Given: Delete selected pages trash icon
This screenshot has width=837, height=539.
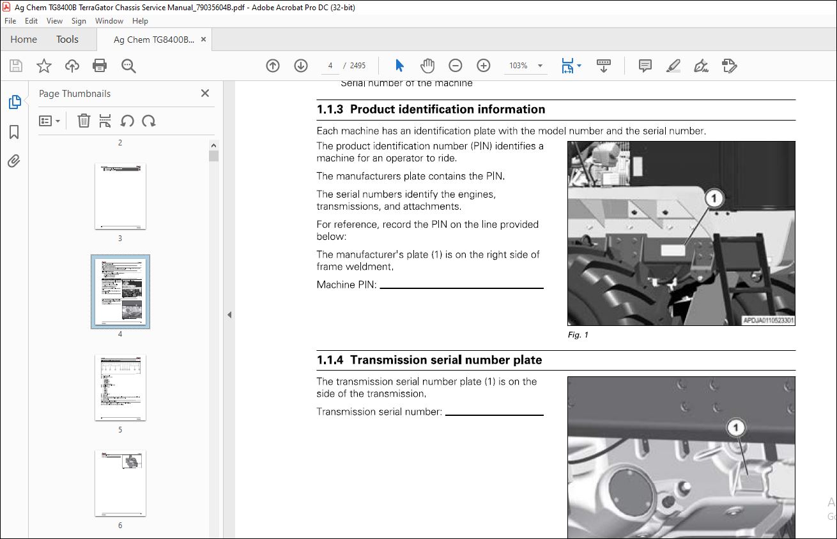Looking at the screenshot, I should coord(84,121).
